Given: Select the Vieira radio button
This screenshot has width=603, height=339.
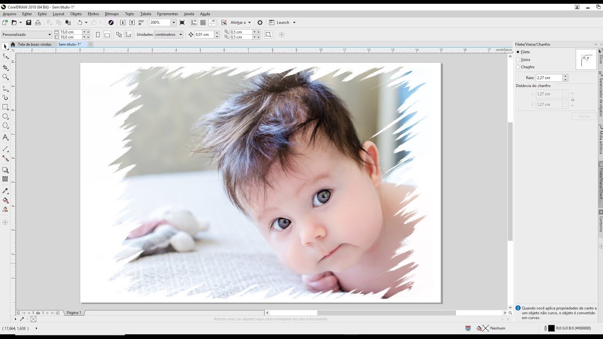Looking at the screenshot, I should coord(518,60).
